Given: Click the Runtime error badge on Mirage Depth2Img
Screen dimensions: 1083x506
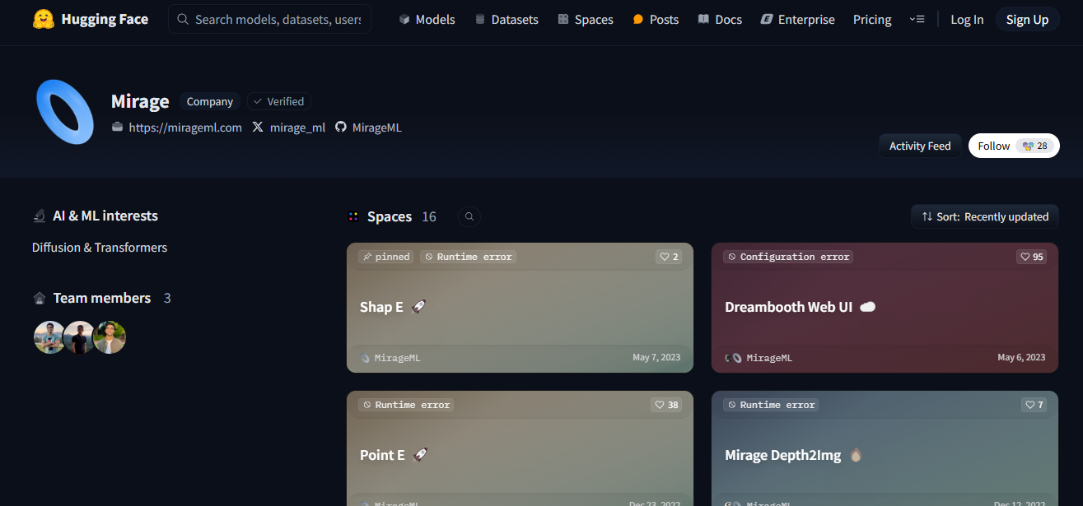Looking at the screenshot, I should point(771,405).
